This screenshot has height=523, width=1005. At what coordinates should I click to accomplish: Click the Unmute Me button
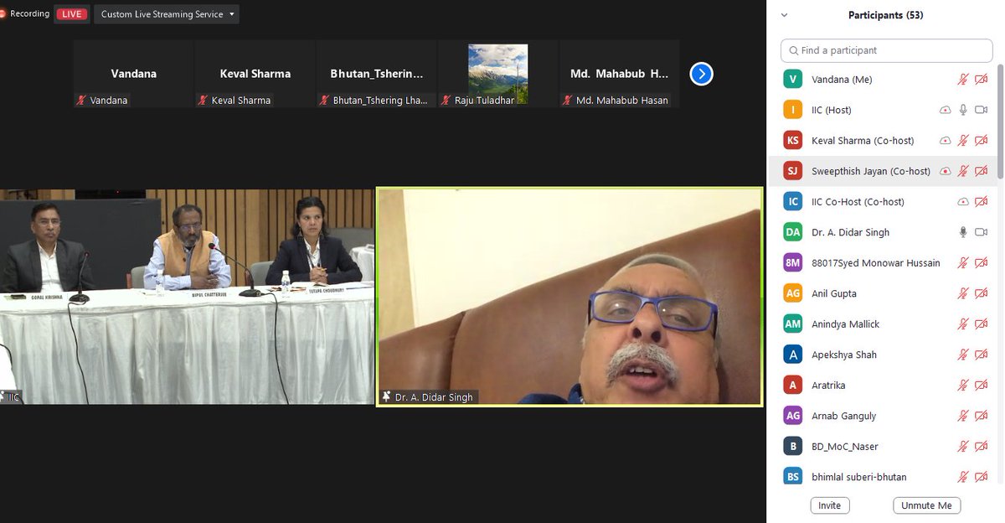click(x=926, y=505)
